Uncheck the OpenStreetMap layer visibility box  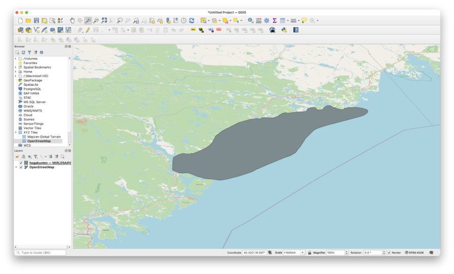[x=21, y=167]
